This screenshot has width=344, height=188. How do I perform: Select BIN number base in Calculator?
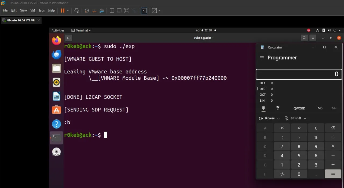tap(262, 101)
